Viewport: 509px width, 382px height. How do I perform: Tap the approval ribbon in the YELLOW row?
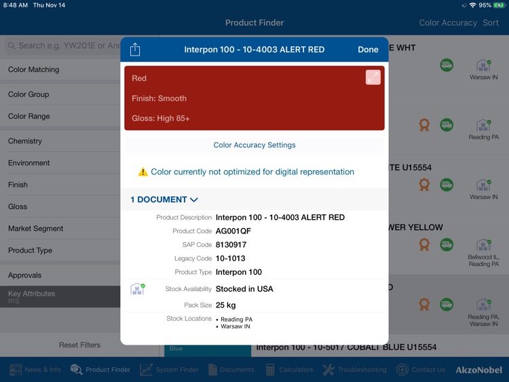click(424, 244)
